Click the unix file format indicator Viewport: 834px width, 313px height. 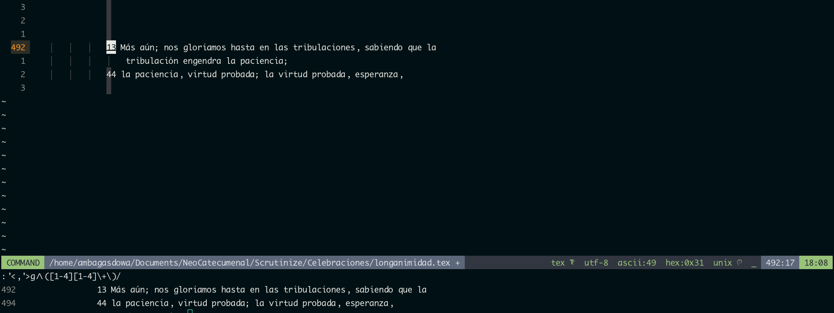coord(722,263)
